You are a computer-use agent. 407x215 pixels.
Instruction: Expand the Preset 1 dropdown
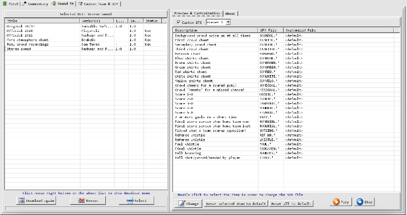click(228, 22)
